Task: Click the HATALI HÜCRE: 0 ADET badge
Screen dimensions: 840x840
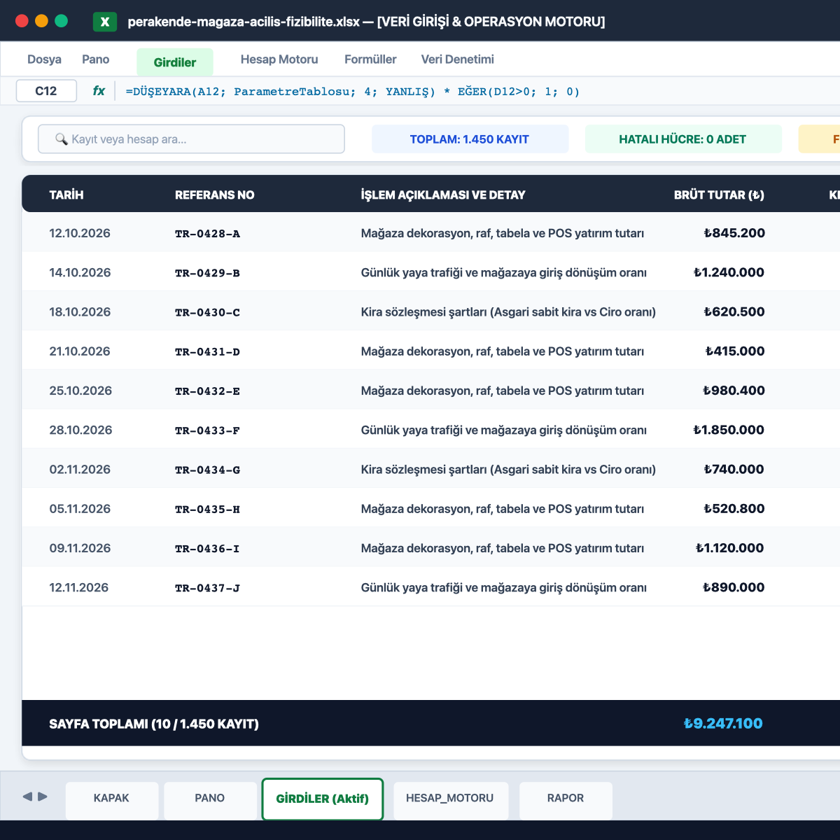Action: [x=682, y=139]
